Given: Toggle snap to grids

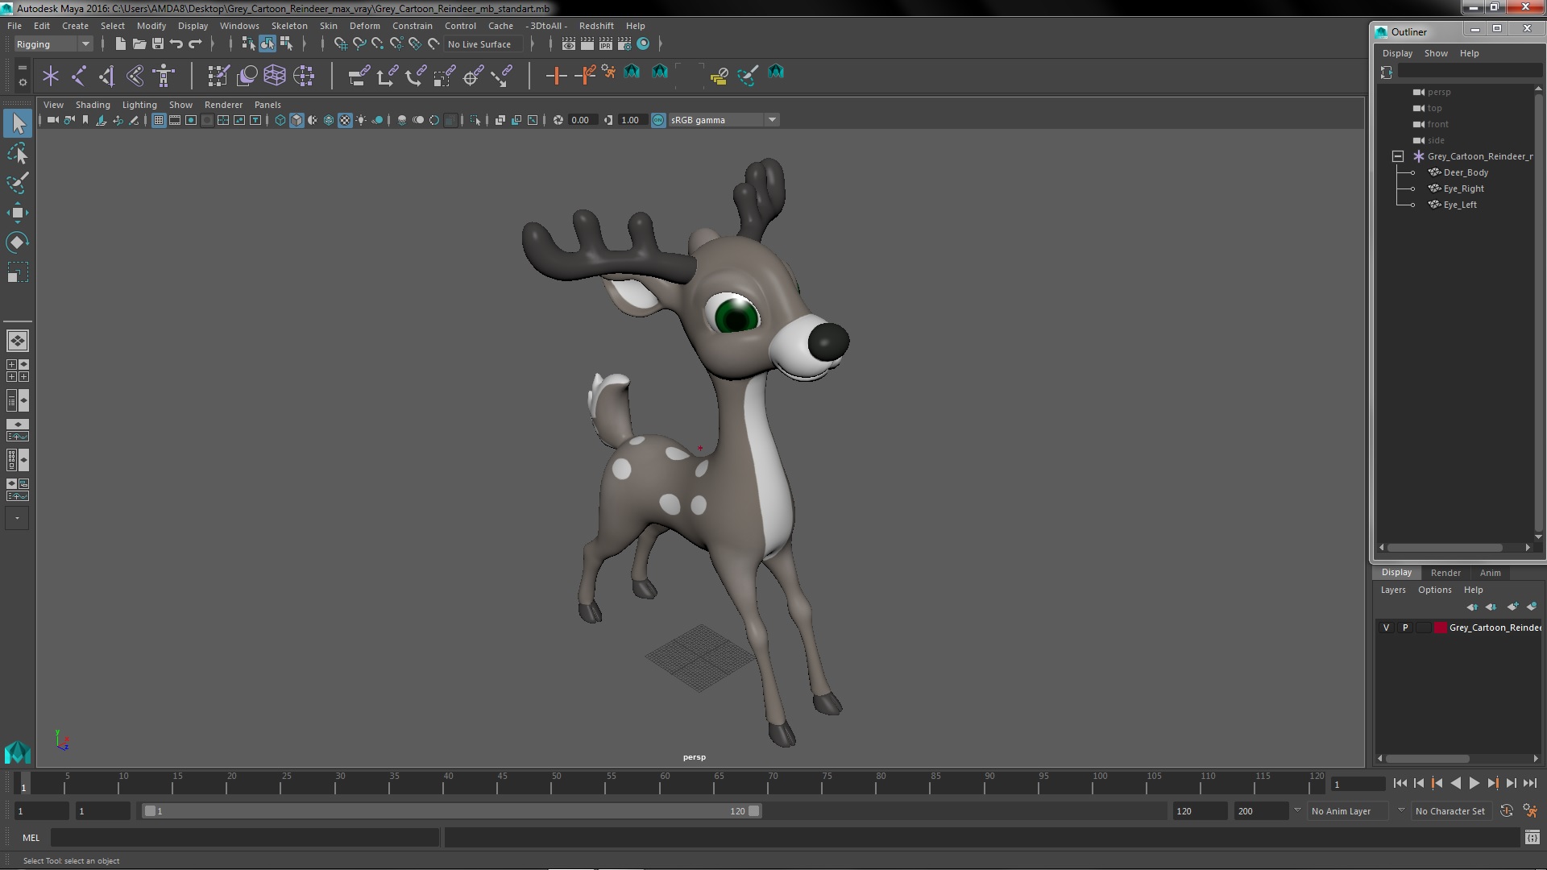Looking at the screenshot, I should click(x=340, y=43).
